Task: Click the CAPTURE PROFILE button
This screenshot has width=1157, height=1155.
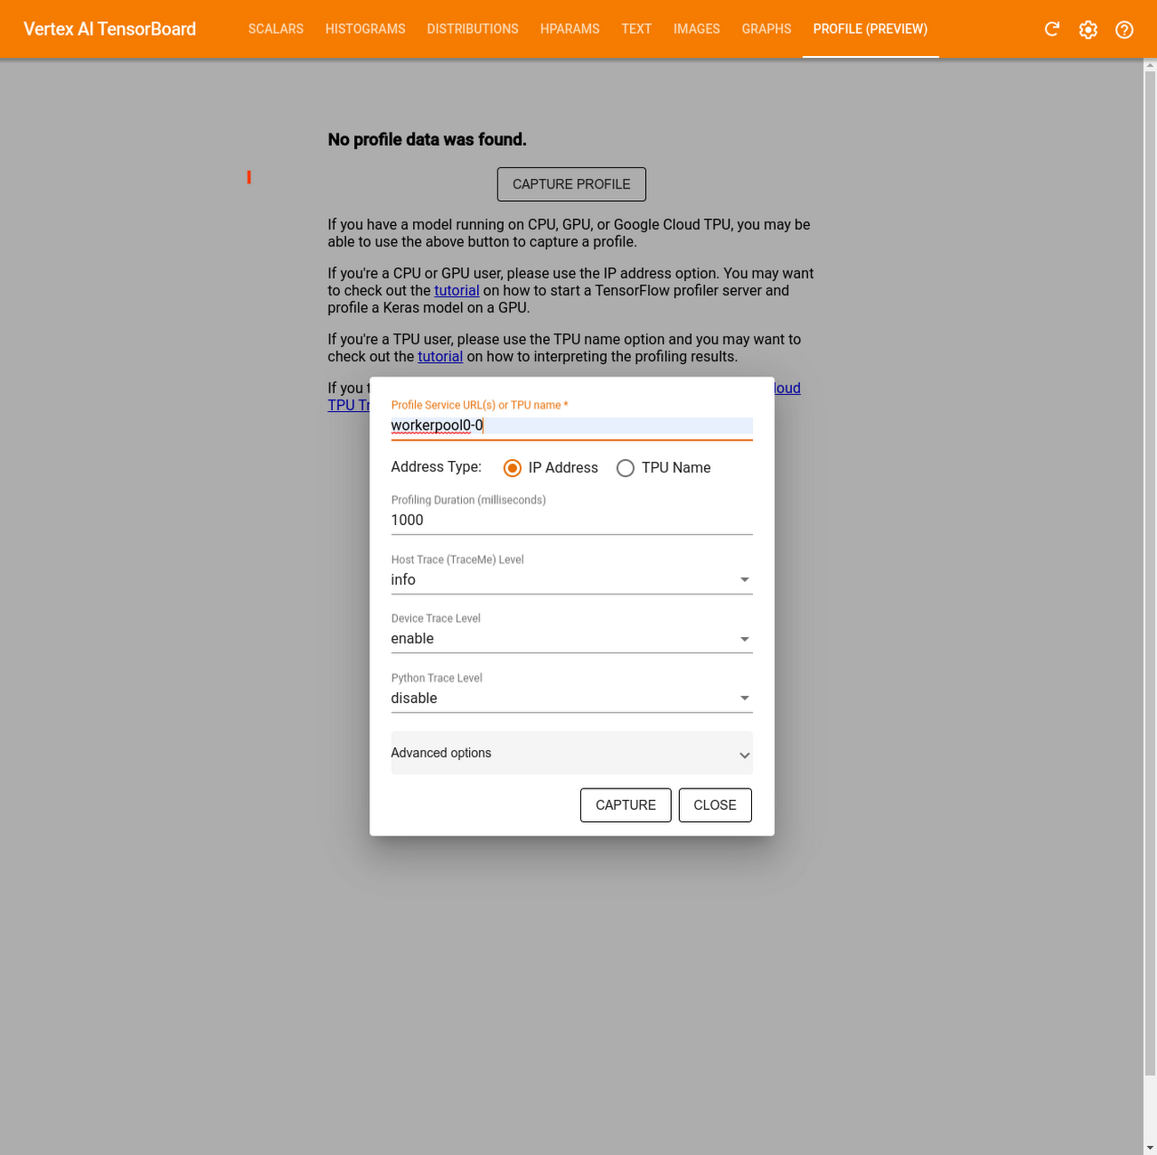Action: pyautogui.click(x=571, y=184)
